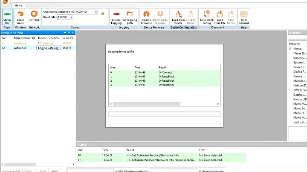Screen dimensions: 307x172
Task: Click the green connection status indicator
Action: click(103, 14)
